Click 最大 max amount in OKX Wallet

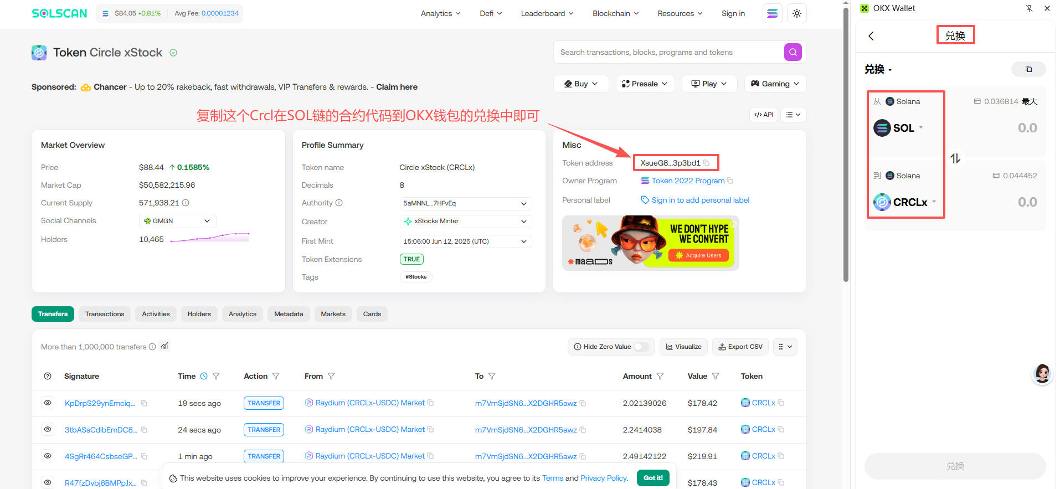[x=1030, y=101]
